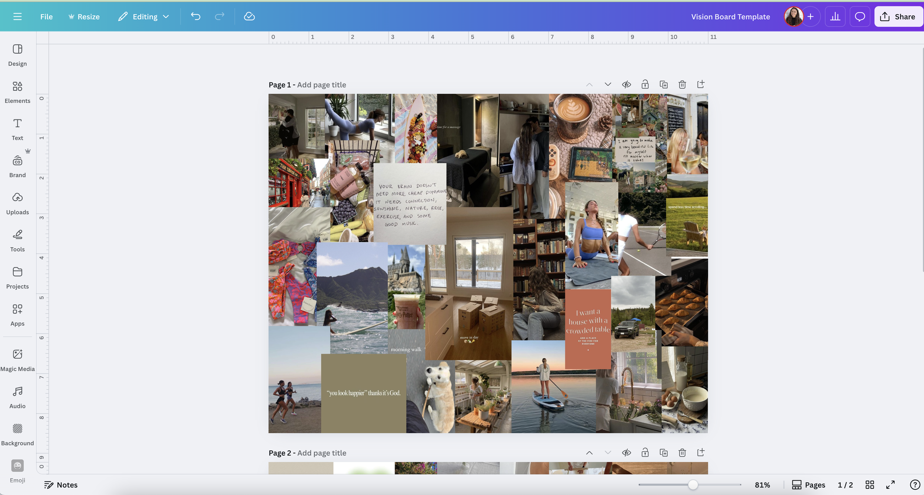This screenshot has height=495, width=924.
Task: Open the Resize menu
Action: coord(84,17)
